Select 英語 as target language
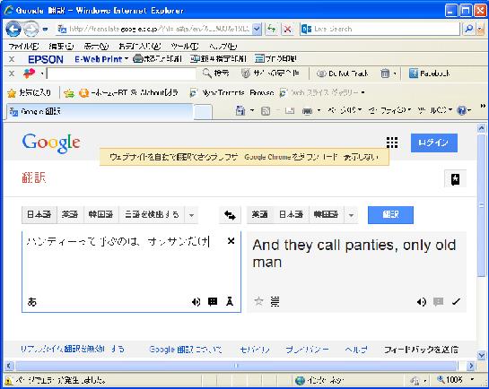Screen dimensions: 489x389 click(259, 214)
